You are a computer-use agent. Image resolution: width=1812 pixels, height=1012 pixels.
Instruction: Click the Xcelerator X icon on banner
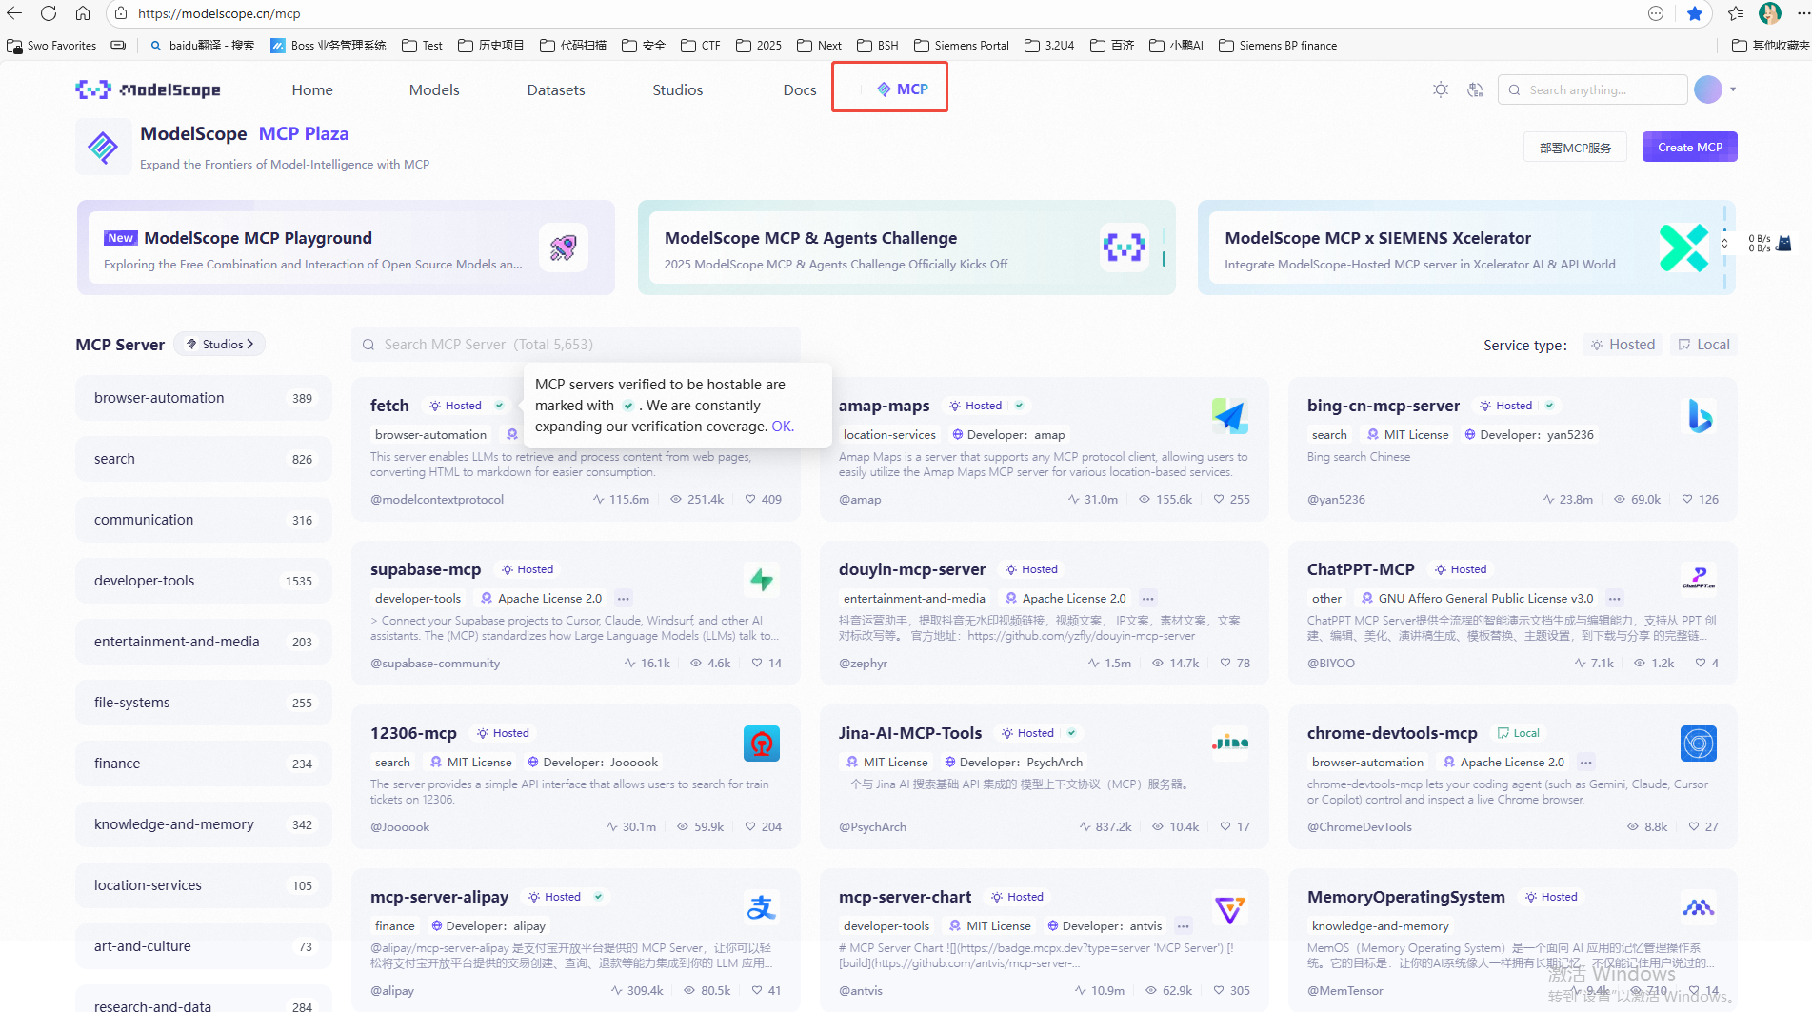(1683, 248)
